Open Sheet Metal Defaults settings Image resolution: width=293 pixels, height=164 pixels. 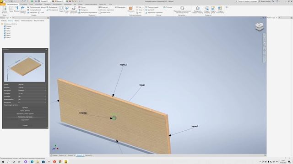point(182,10)
